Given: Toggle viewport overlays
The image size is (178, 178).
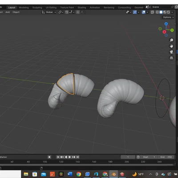Looking at the screenshot, I should coord(143,12).
